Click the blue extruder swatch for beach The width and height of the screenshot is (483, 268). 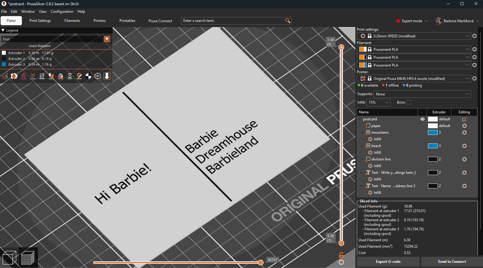(433, 146)
